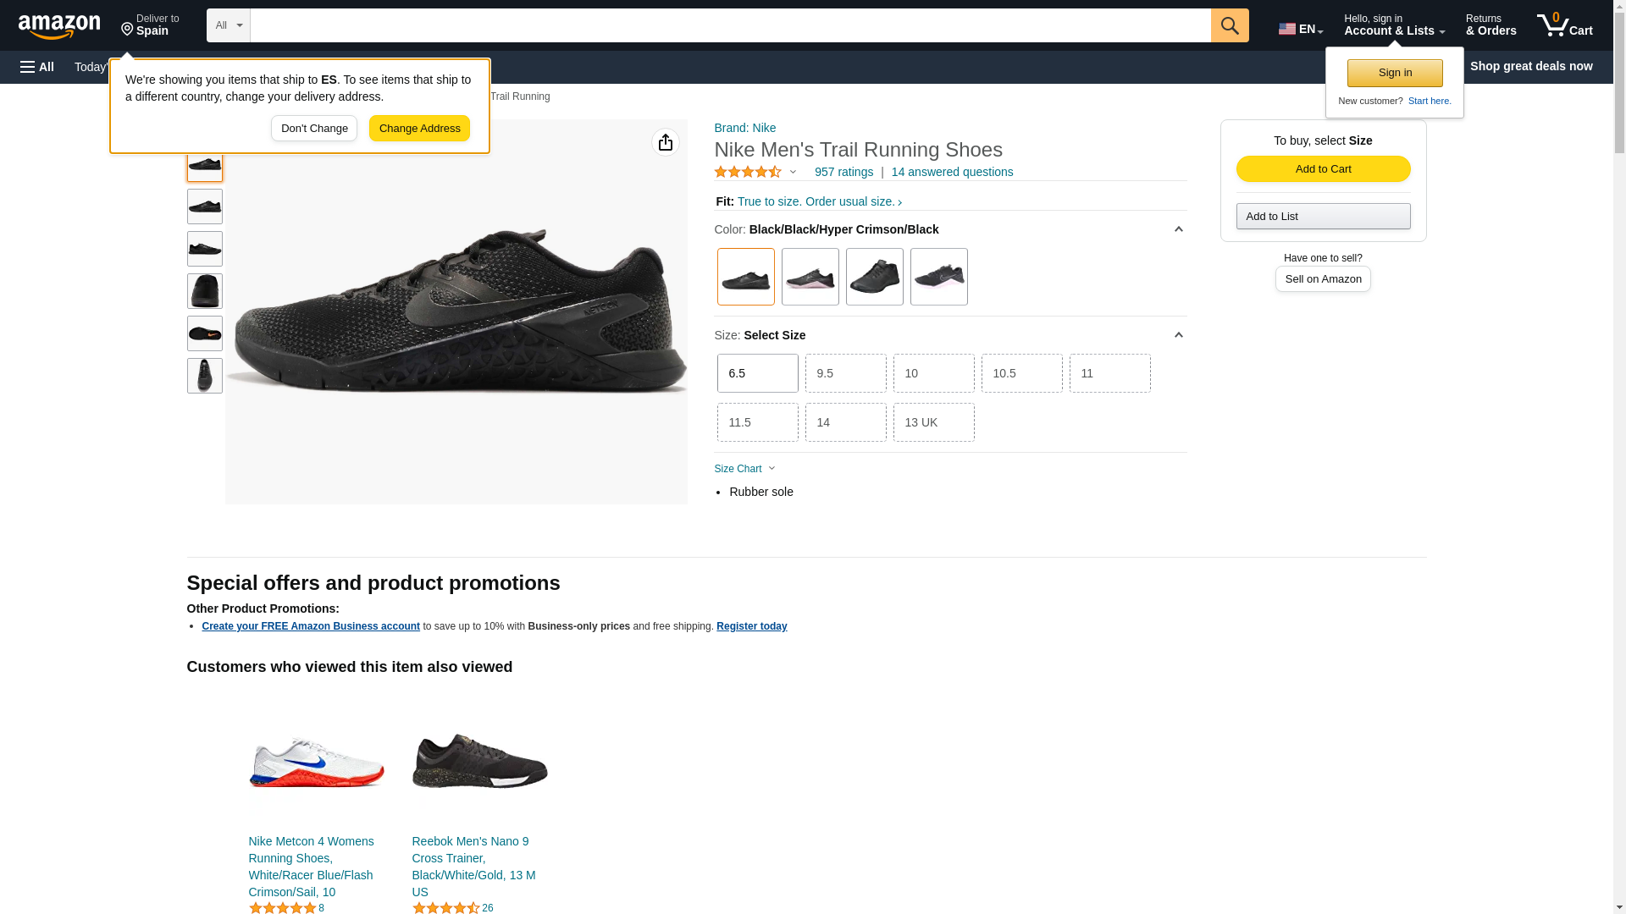The width and height of the screenshot is (1626, 914).
Task: Click the star rating icons
Action: [748, 173]
